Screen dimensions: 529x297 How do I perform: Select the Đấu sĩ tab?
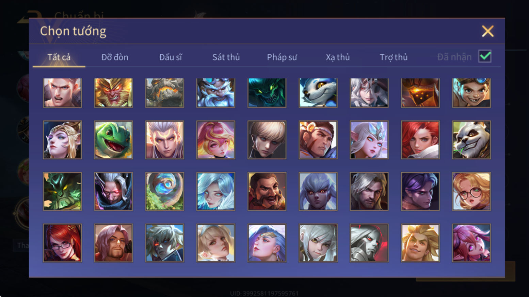coord(171,57)
